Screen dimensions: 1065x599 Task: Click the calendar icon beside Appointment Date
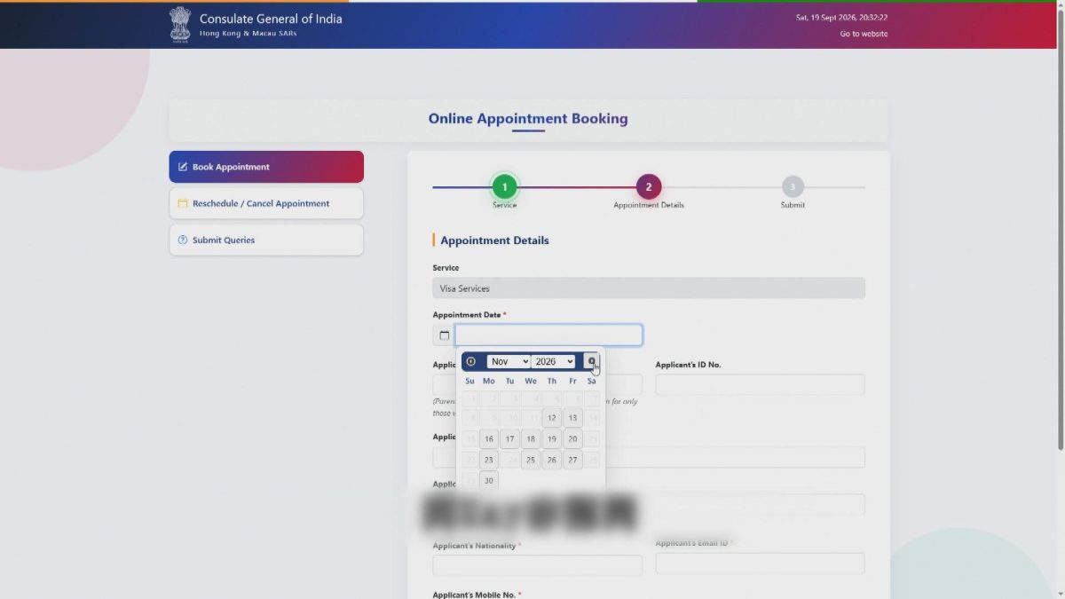[x=444, y=335]
